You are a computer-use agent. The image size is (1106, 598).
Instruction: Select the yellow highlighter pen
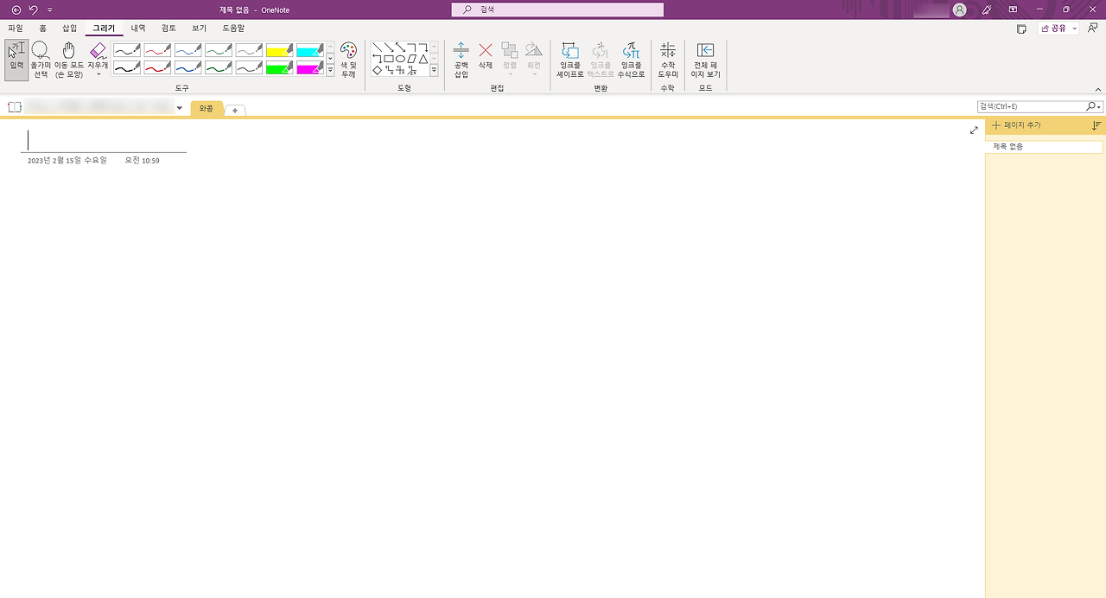click(x=278, y=51)
